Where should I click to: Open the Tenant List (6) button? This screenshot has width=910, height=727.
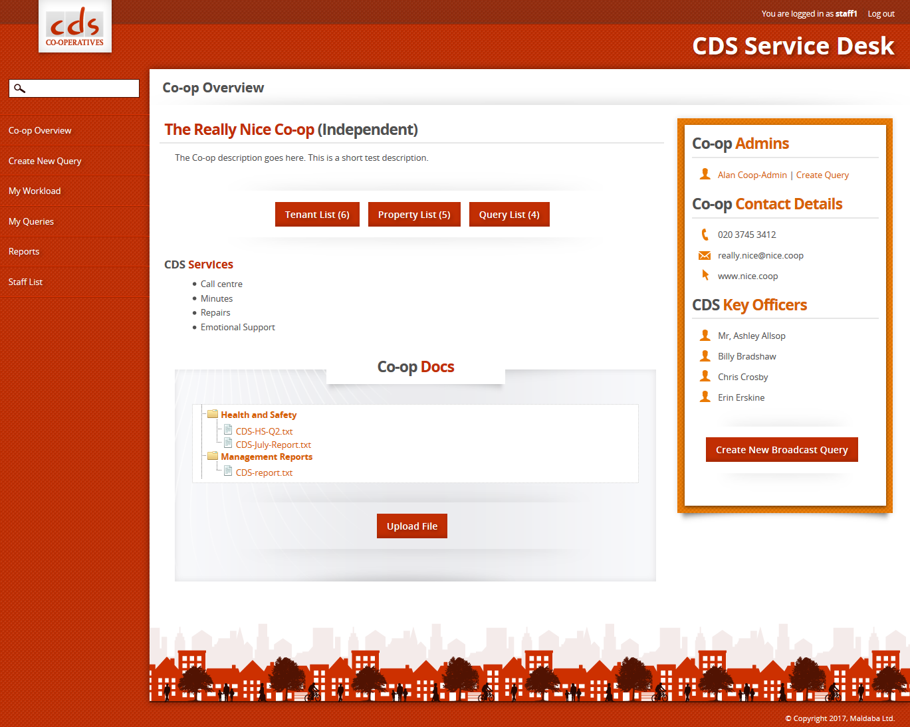coord(317,215)
